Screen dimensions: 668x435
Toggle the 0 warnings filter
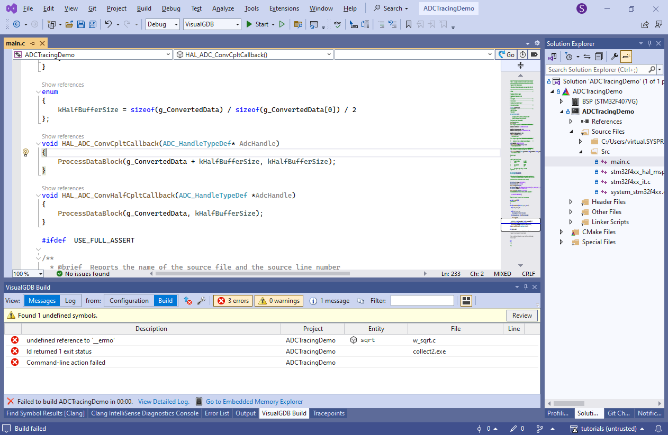click(279, 301)
